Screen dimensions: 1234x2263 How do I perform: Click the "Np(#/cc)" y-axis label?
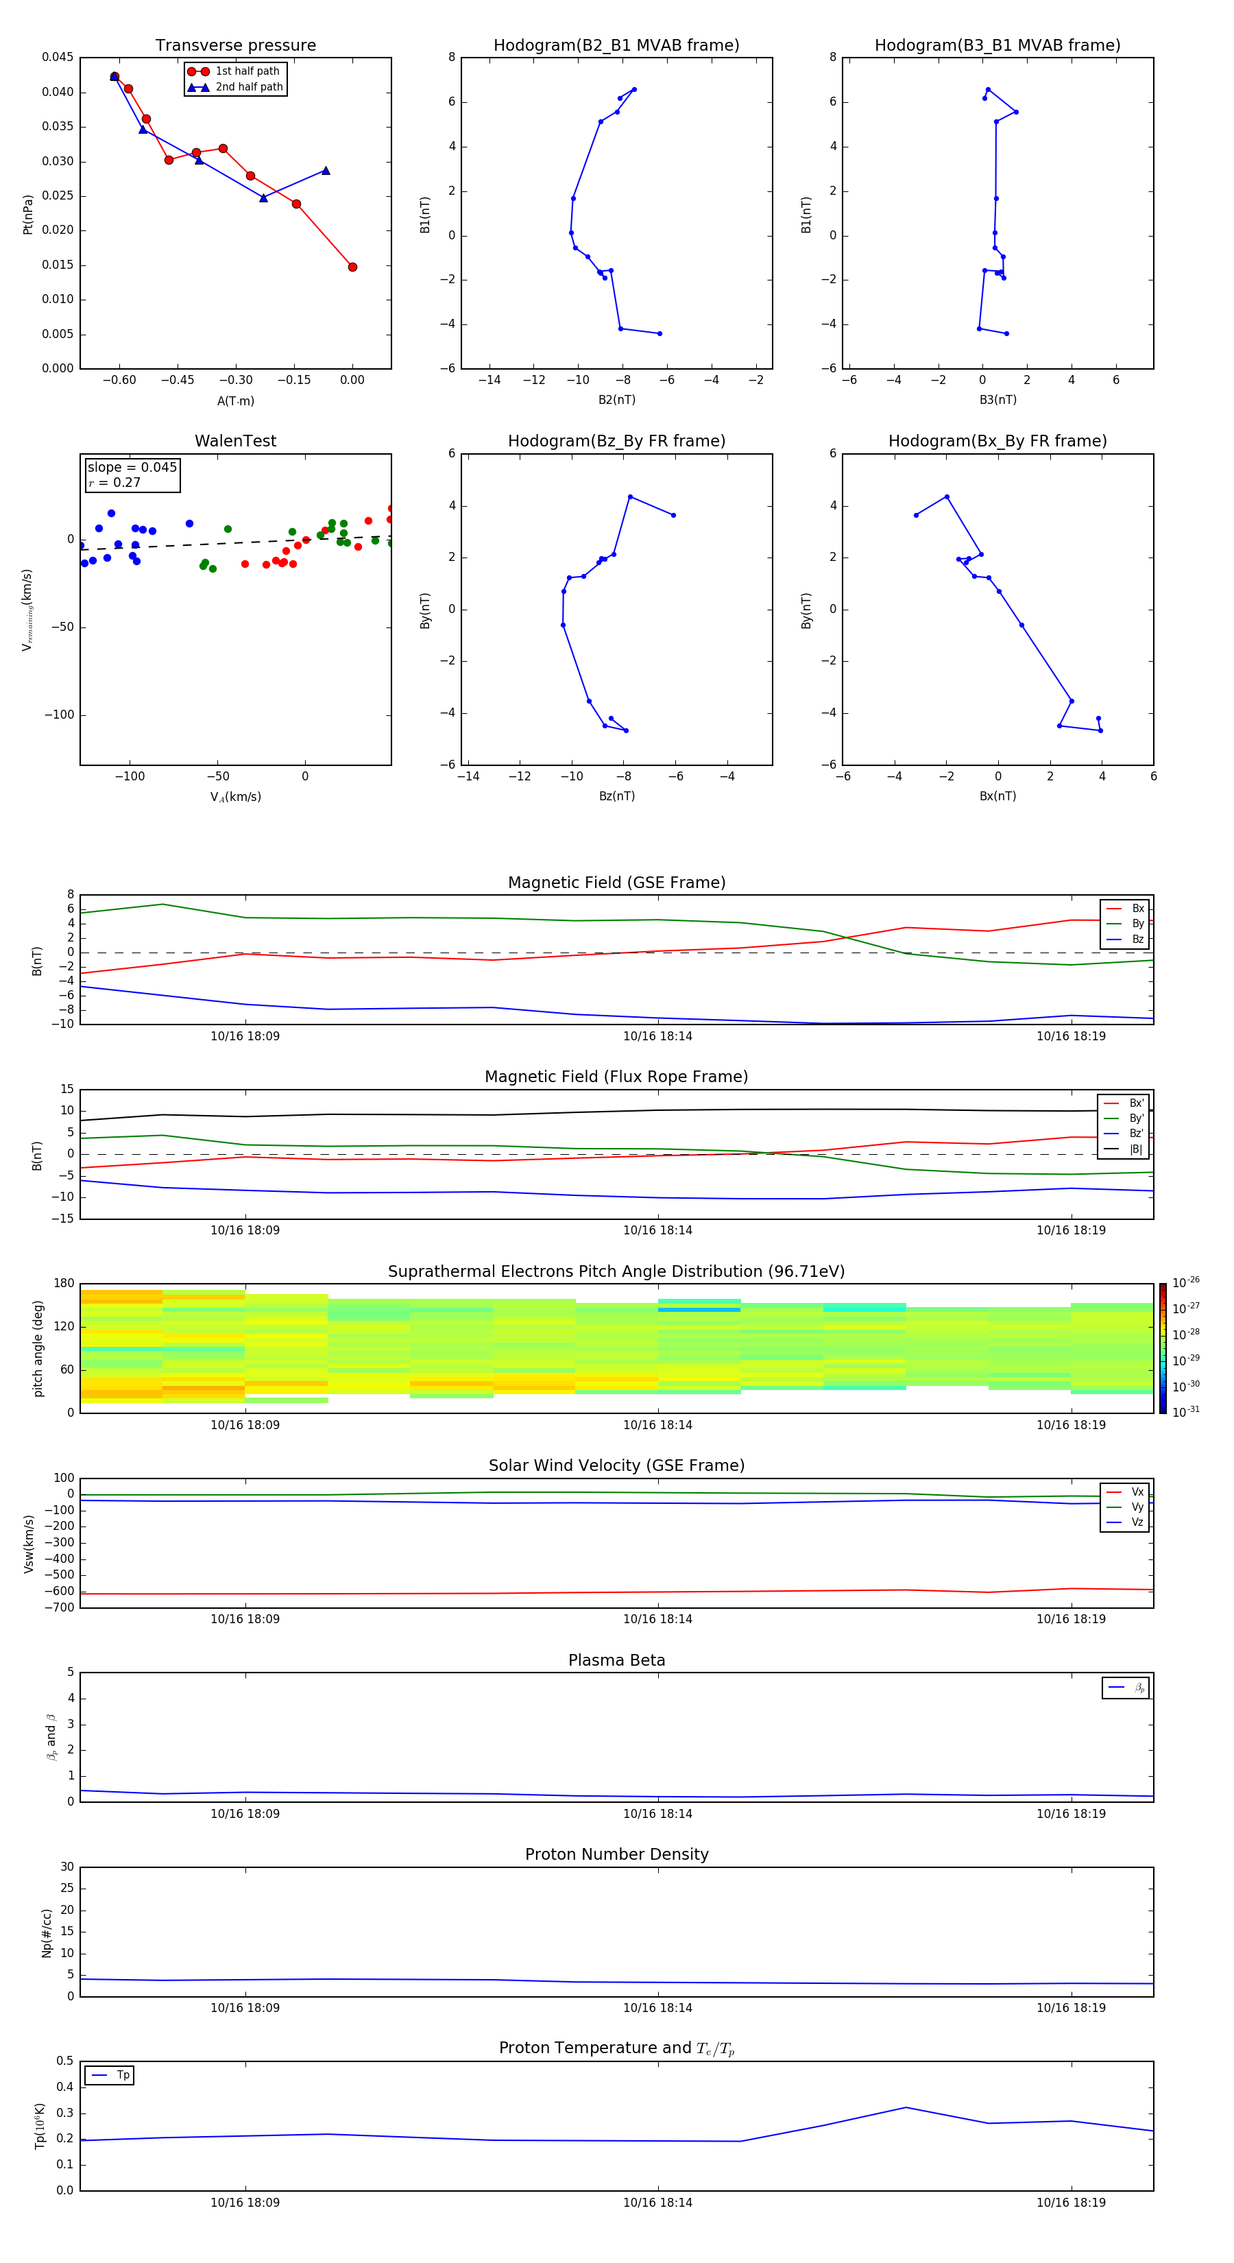[47, 1932]
